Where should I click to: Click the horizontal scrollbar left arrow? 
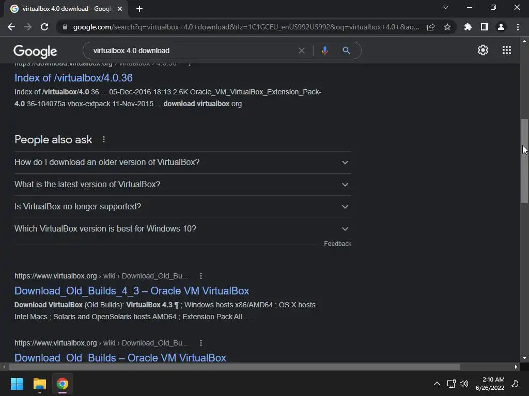point(4,367)
